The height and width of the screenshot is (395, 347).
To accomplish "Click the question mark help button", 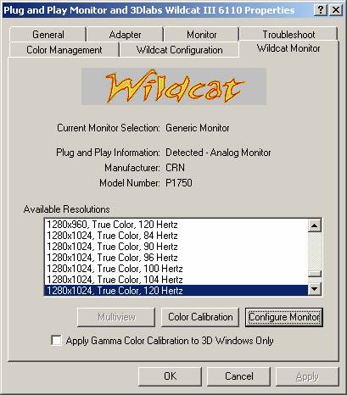I will [x=320, y=10].
